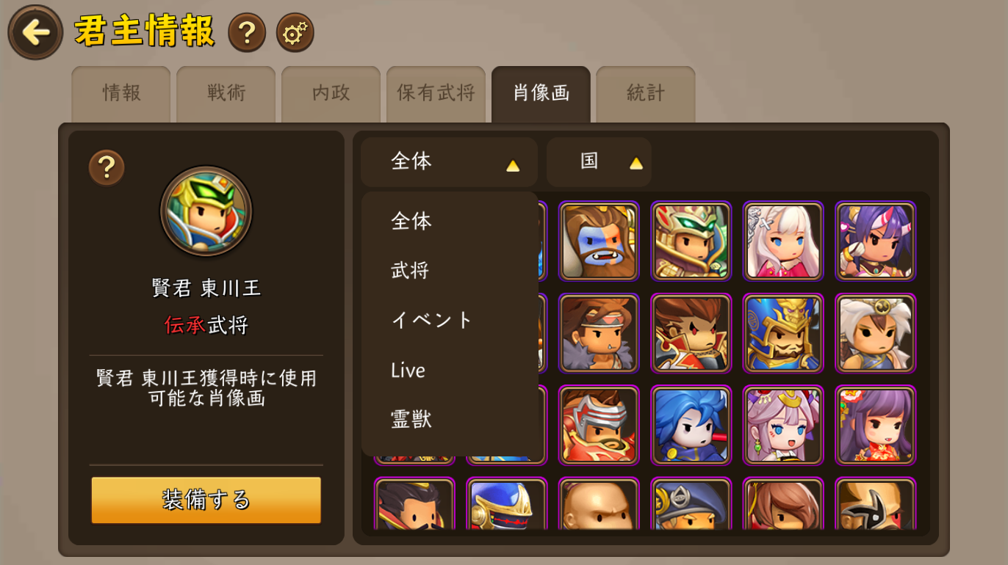Open the 国 filter dropdown

599,162
